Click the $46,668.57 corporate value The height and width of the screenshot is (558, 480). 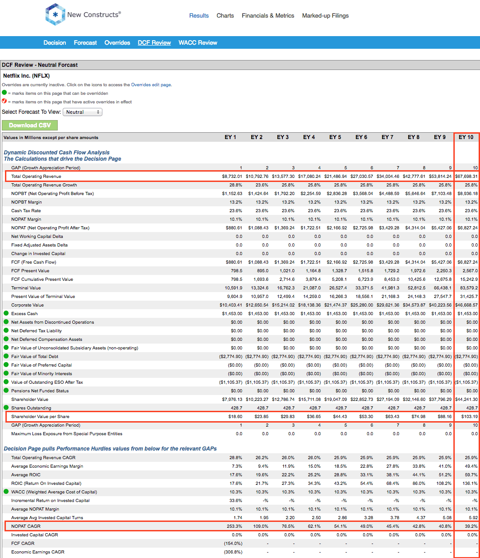tap(466, 305)
